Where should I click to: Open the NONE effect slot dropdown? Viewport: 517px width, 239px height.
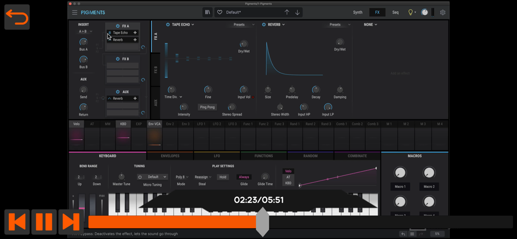pos(371,24)
